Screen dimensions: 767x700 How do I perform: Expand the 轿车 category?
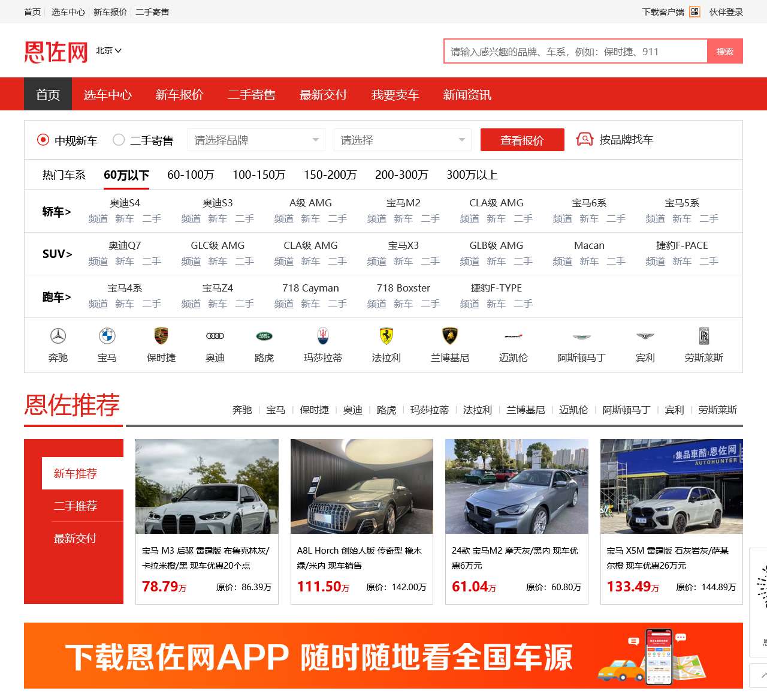[x=57, y=212]
